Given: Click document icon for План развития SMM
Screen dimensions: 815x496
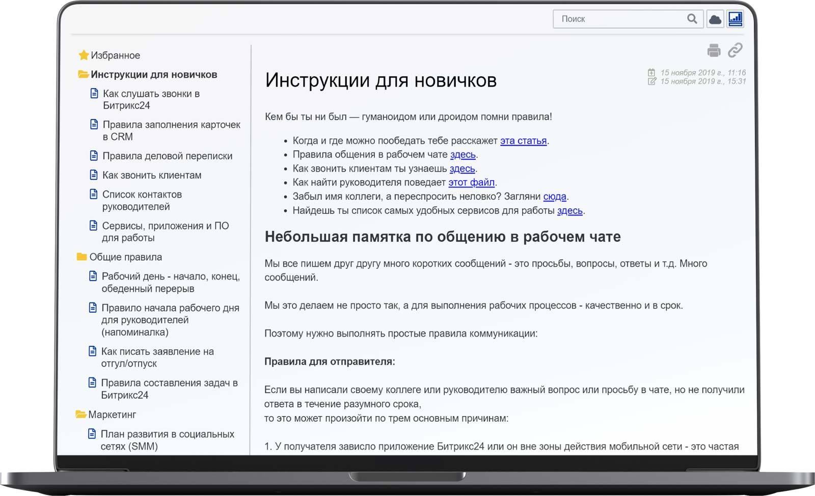Looking at the screenshot, I should [92, 434].
